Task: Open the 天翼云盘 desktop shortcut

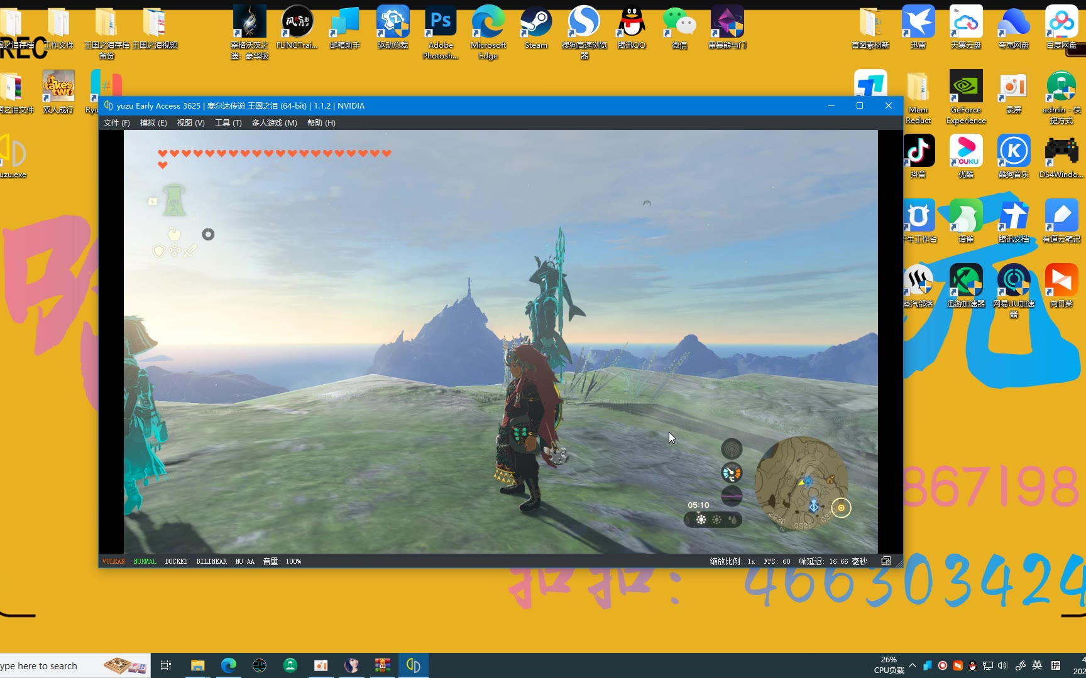Action: [966, 27]
